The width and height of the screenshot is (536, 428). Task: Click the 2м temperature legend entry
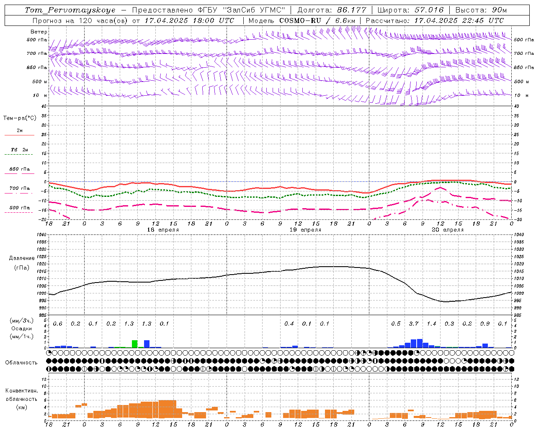(x=20, y=131)
